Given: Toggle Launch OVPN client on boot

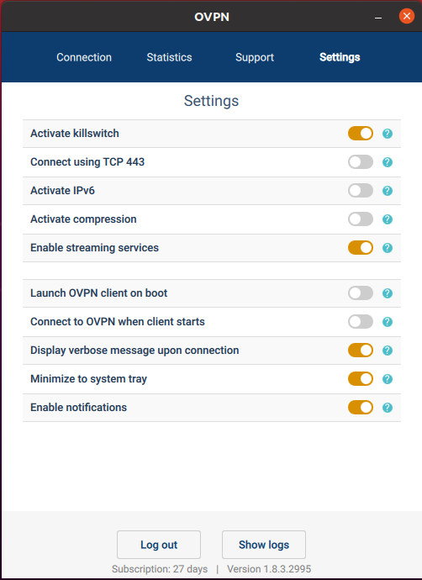Looking at the screenshot, I should 361,293.
